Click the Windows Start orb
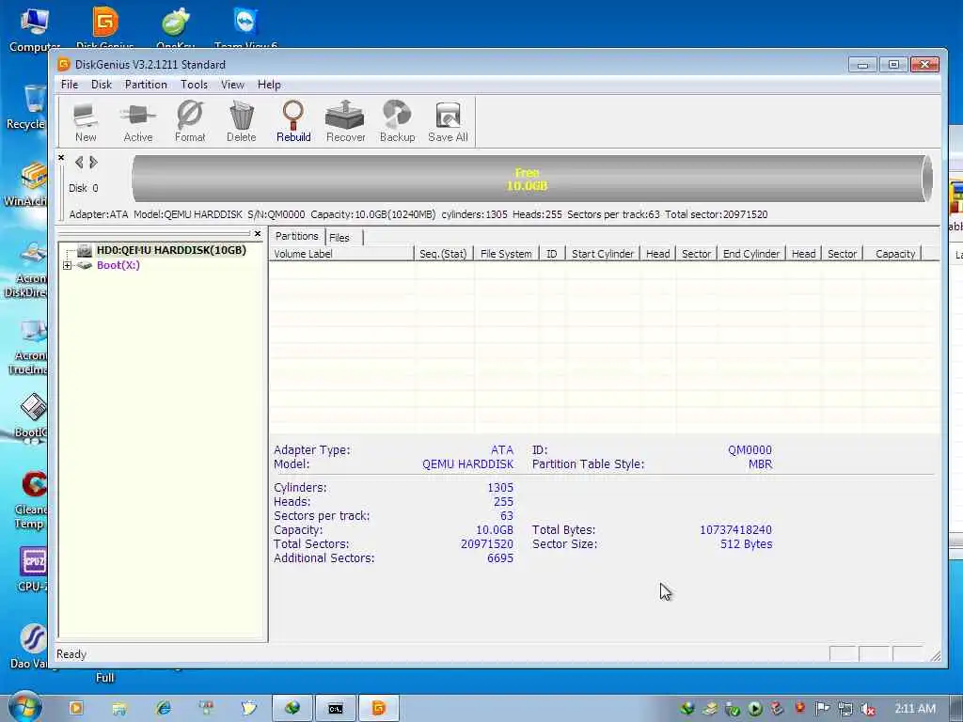 point(25,707)
